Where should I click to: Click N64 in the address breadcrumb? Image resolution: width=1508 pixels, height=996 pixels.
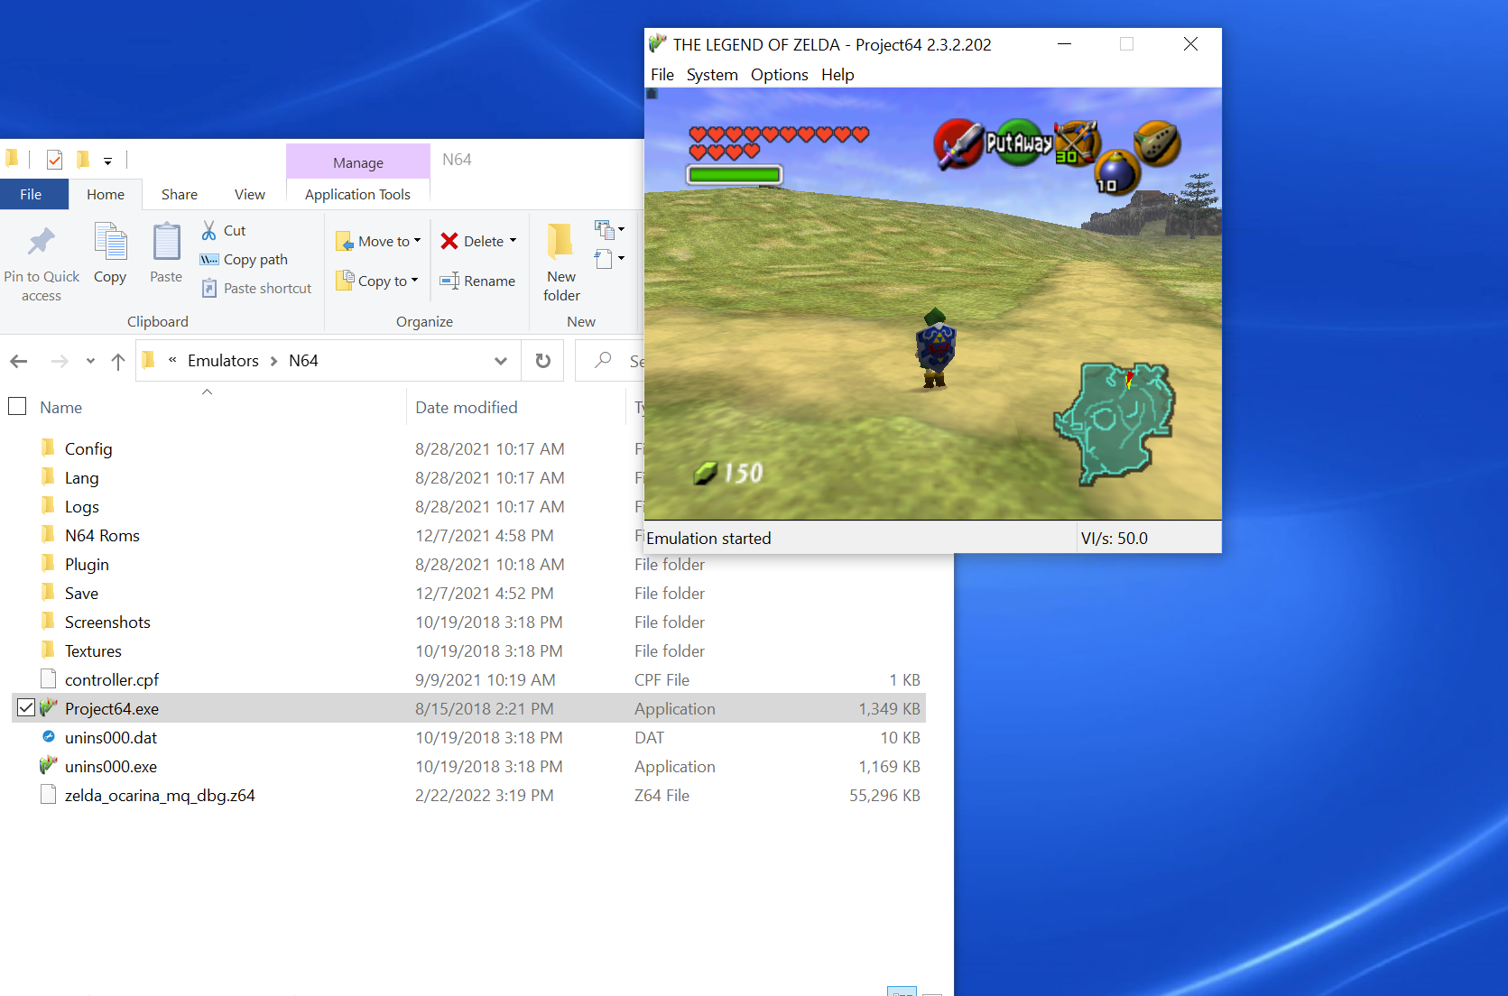(x=303, y=361)
